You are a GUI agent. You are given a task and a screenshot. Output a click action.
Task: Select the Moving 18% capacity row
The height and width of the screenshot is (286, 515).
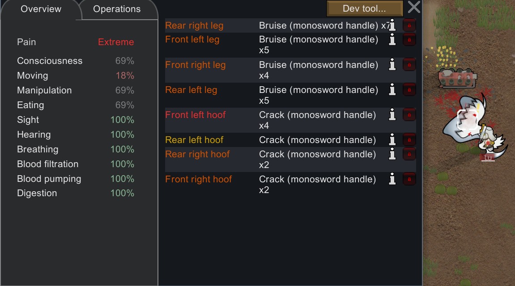[x=76, y=76]
